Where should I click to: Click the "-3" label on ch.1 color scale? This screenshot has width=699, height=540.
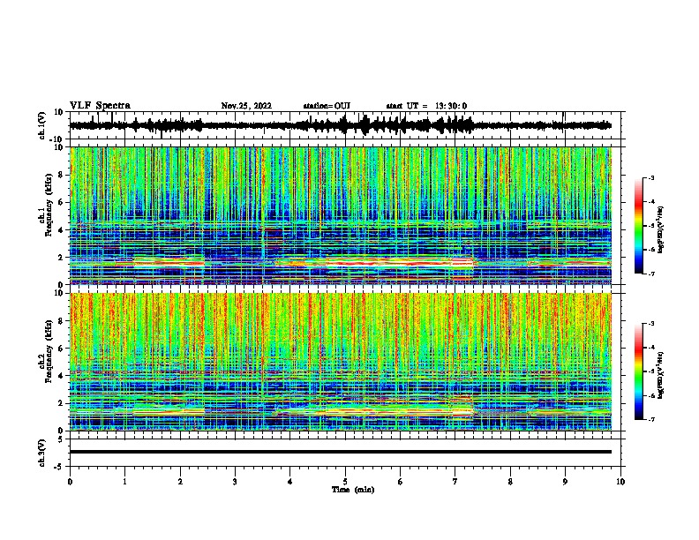(650, 178)
